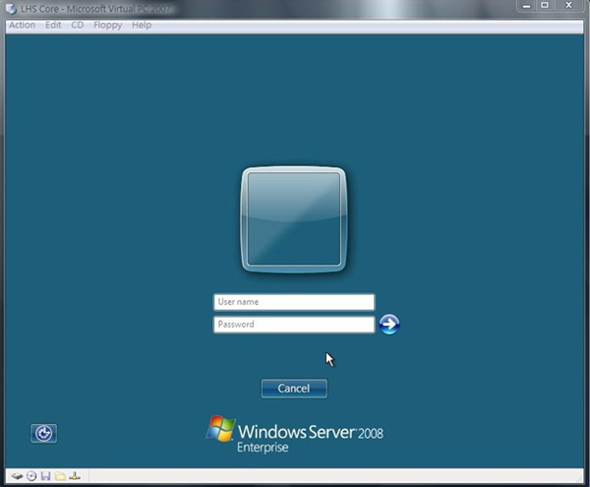Open the Help menu
The image size is (590, 487).
point(142,25)
